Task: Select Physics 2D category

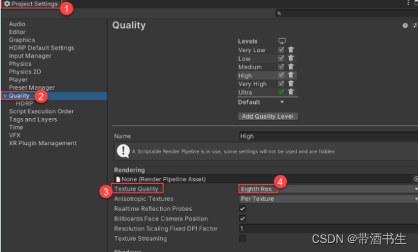Action: point(25,72)
